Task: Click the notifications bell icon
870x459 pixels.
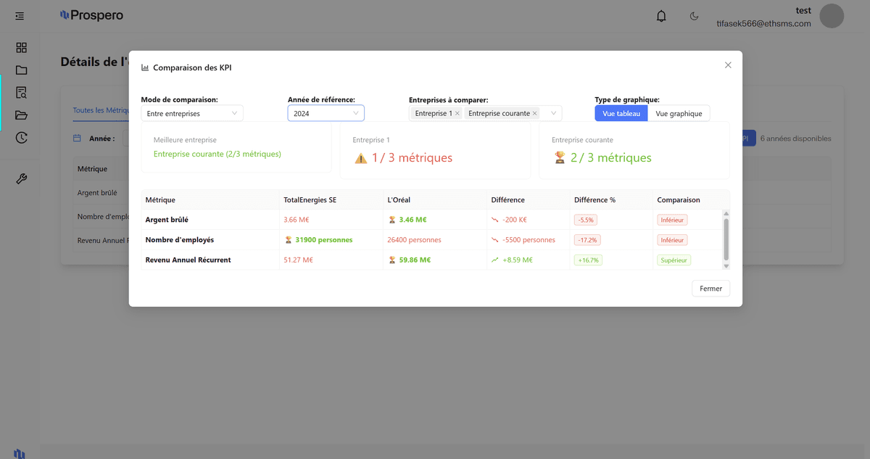Action: (660, 15)
